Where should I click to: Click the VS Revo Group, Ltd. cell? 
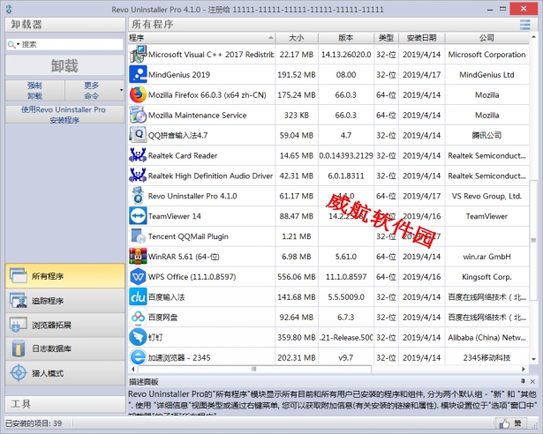click(486, 196)
